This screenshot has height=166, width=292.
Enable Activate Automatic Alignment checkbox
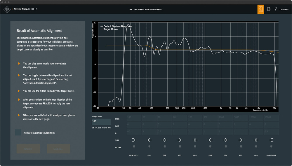click(18, 132)
